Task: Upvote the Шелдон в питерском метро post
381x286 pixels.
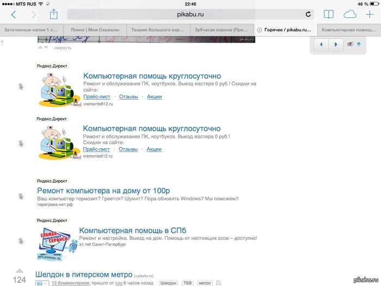Action: click(20, 271)
